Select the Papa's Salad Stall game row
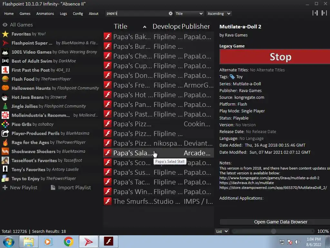 point(159,153)
